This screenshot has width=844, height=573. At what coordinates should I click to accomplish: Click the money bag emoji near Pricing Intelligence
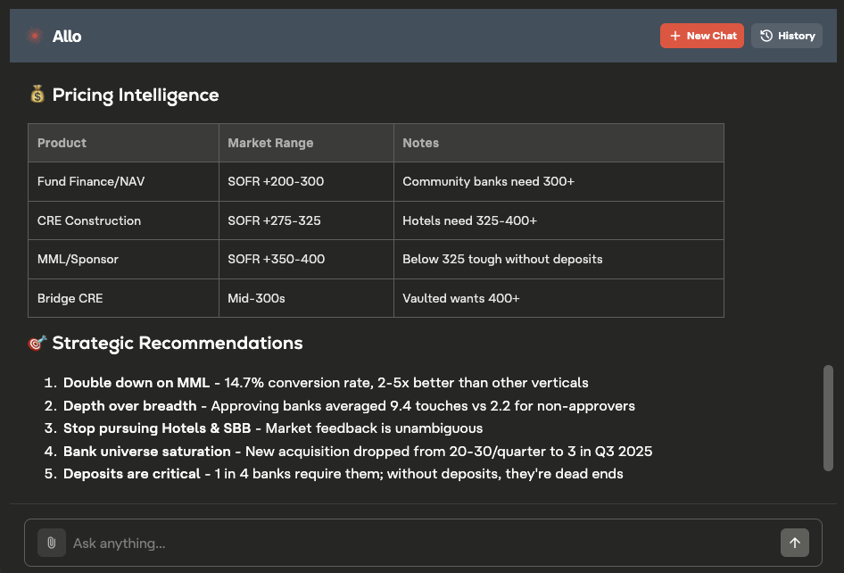pyautogui.click(x=37, y=95)
